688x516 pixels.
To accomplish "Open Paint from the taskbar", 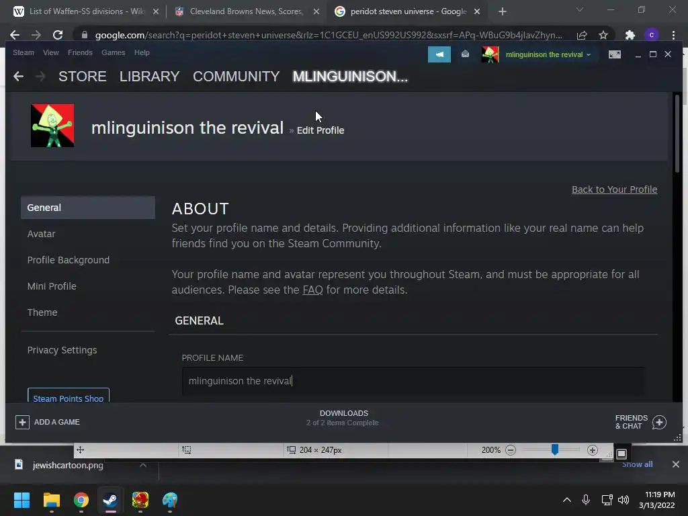I will click(x=170, y=500).
